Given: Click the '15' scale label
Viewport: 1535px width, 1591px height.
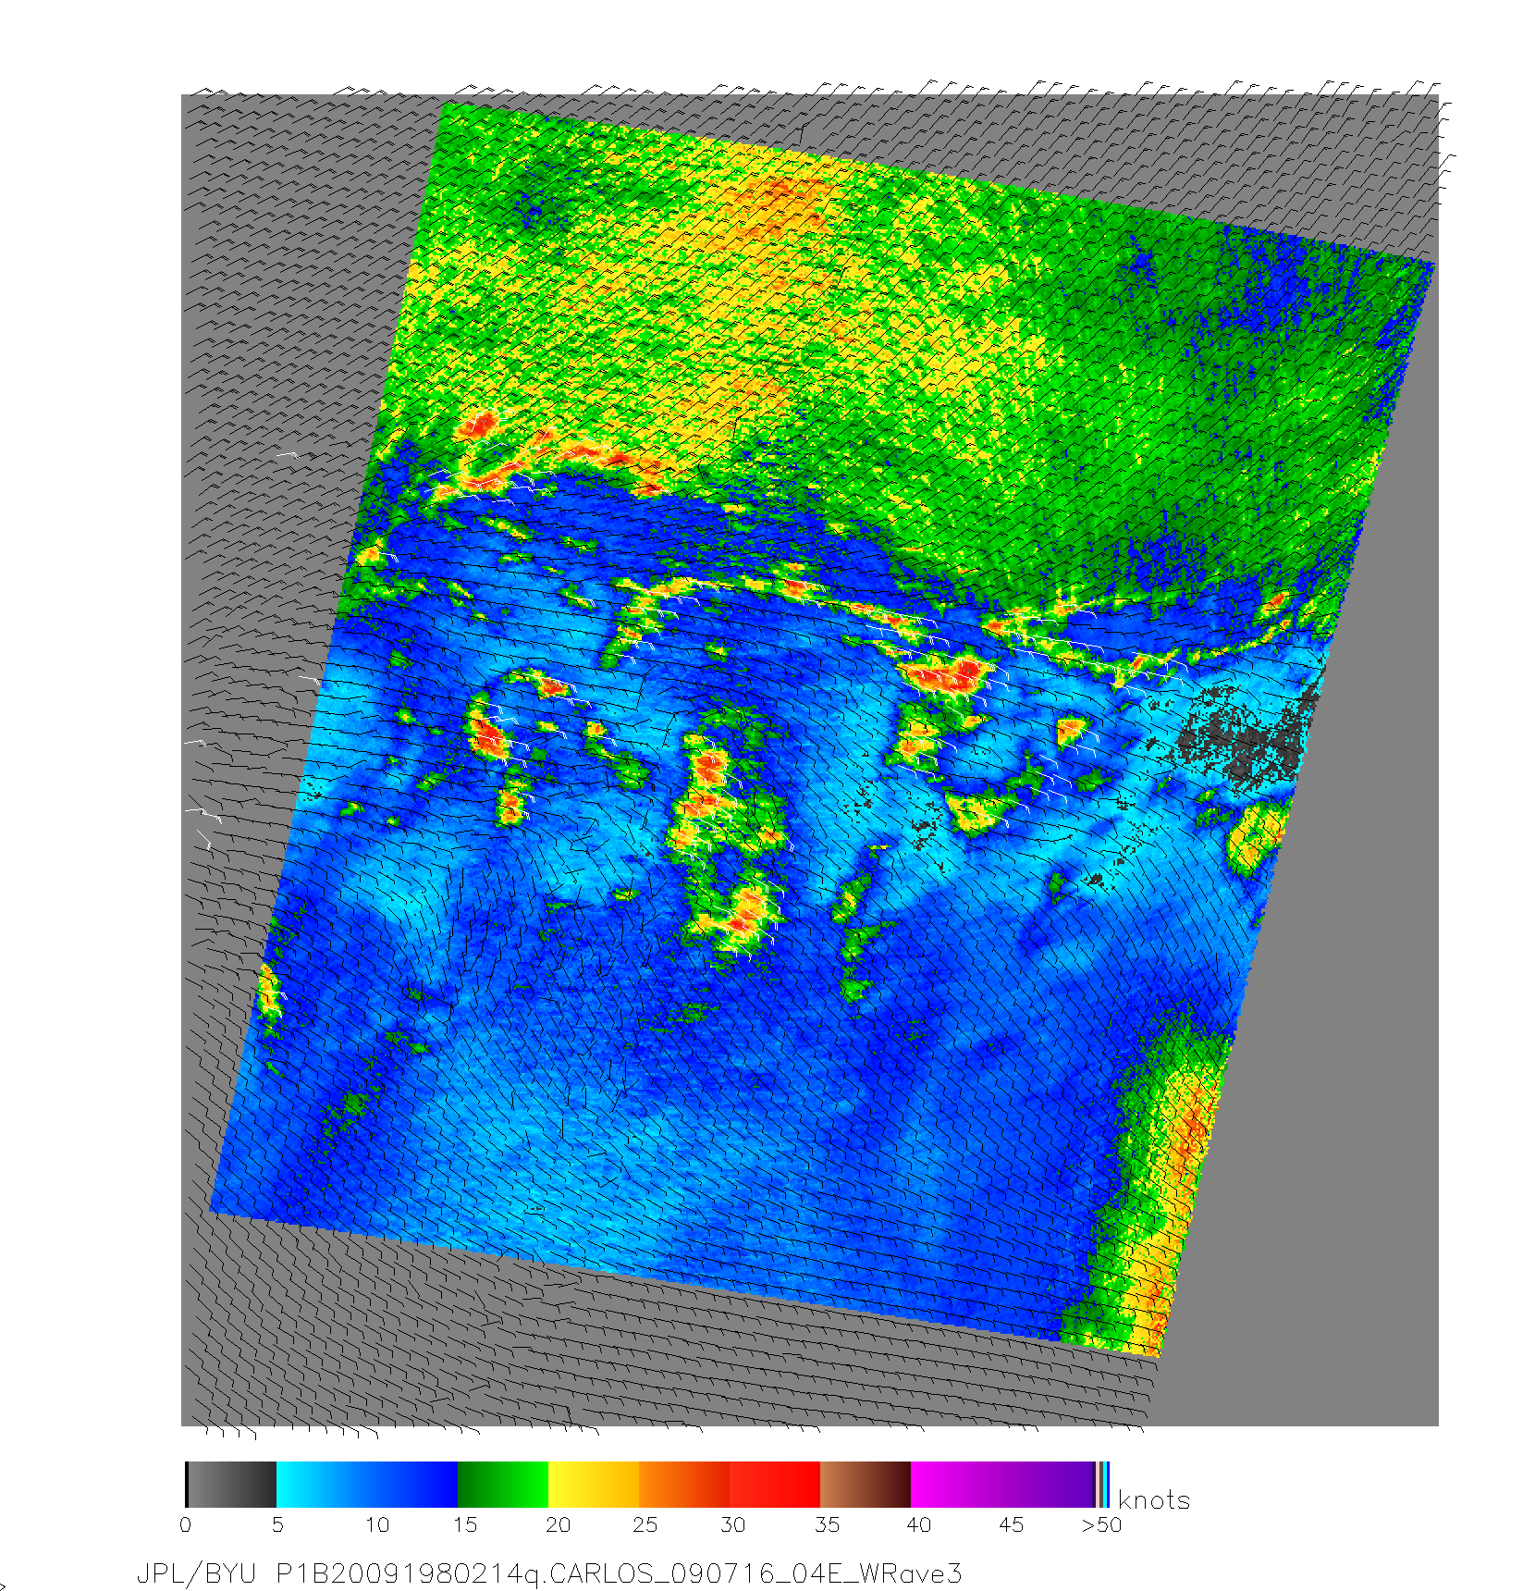Looking at the screenshot, I should [x=464, y=1525].
